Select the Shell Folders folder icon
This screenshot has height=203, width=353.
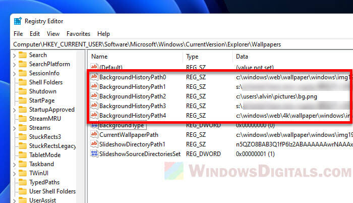point(23,82)
